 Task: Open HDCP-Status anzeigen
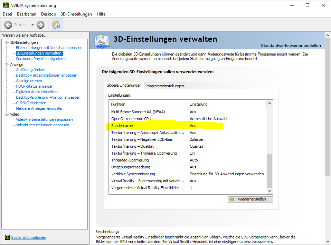[35, 86]
